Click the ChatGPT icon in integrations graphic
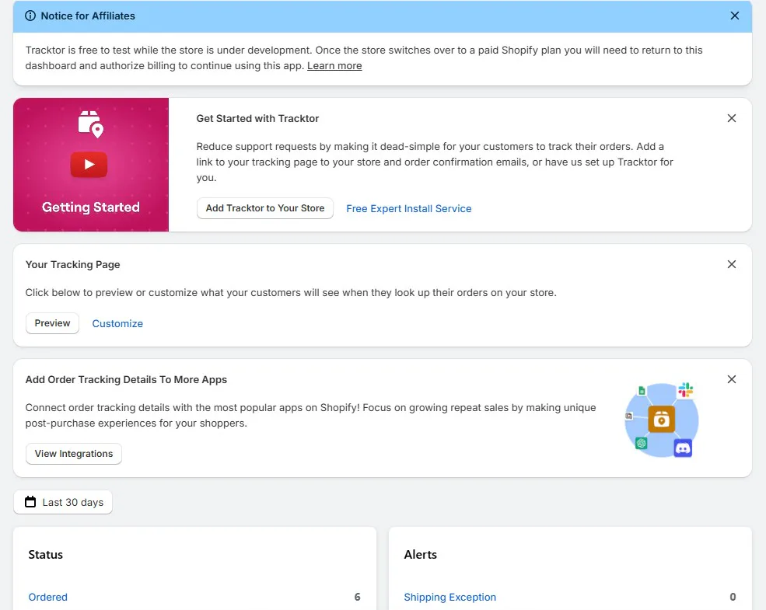The height and width of the screenshot is (610, 766). point(641,443)
